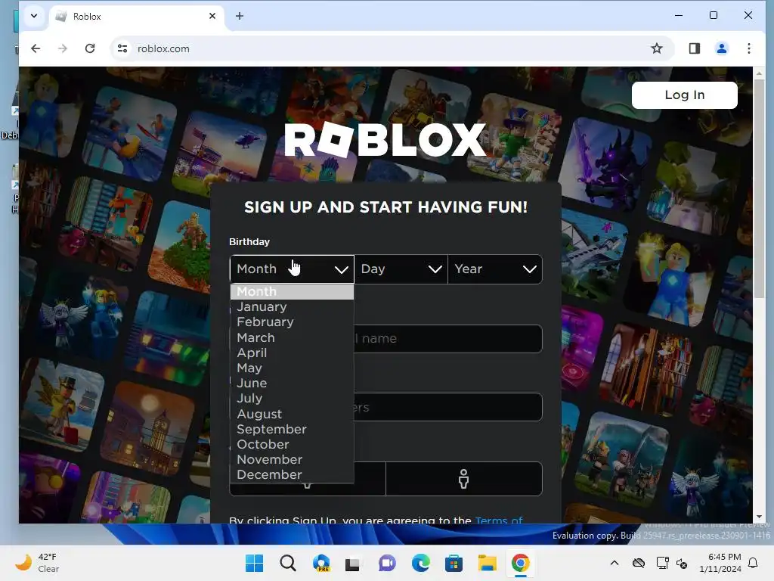Open Microsoft Edge from taskbar
Screen dimensions: 774x581
[420, 563]
